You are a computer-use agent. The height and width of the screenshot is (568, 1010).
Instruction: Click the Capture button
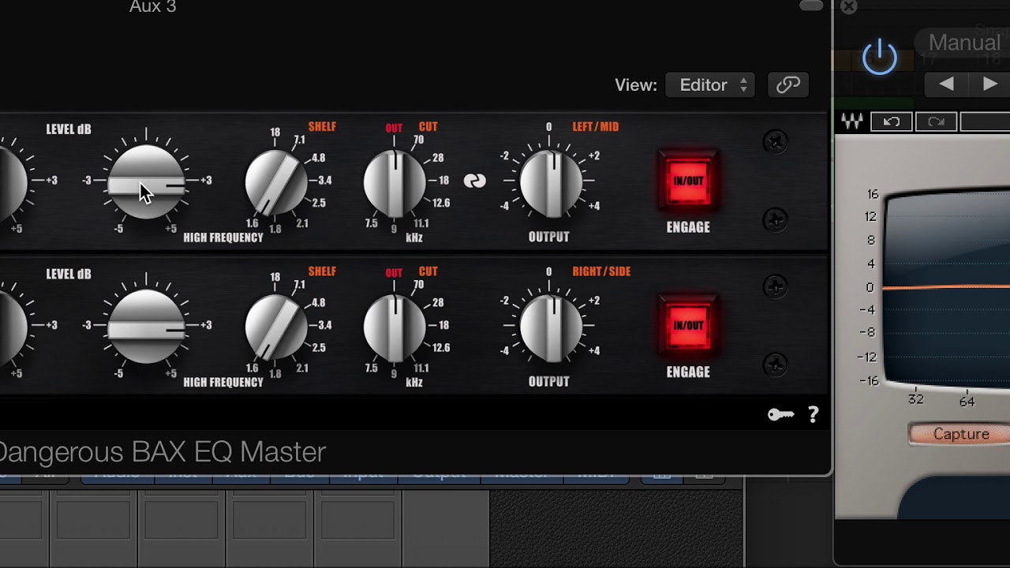pyautogui.click(x=959, y=434)
